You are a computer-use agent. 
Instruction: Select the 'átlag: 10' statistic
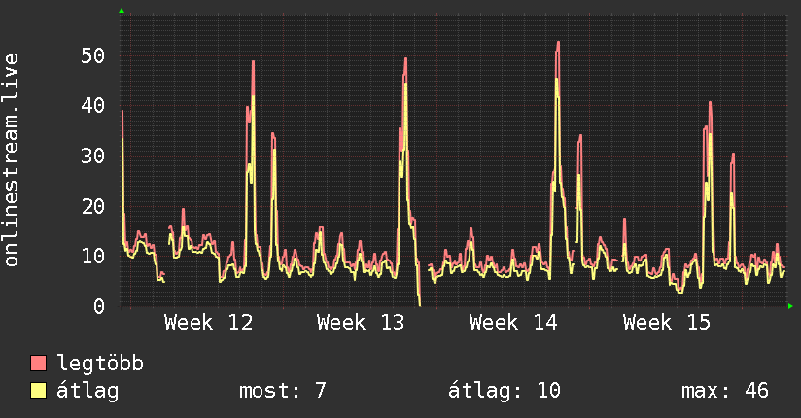click(505, 391)
